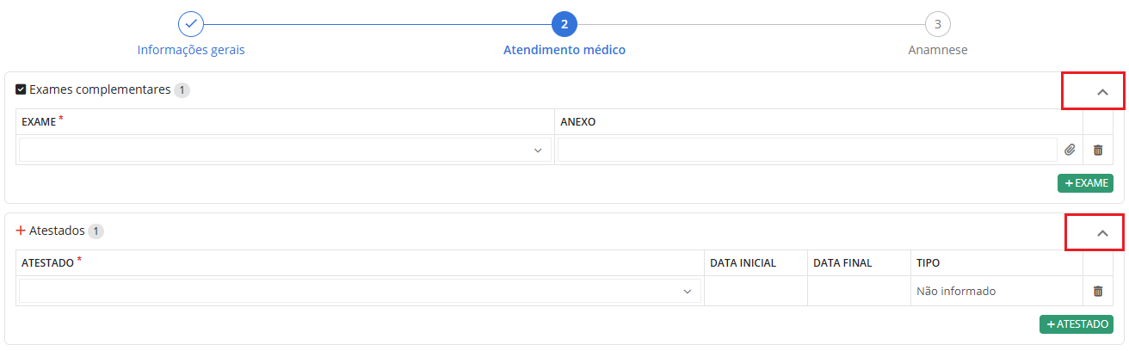Uncheck the Exames complementares checkbox
This screenshot has height=351, width=1129.
point(21,89)
